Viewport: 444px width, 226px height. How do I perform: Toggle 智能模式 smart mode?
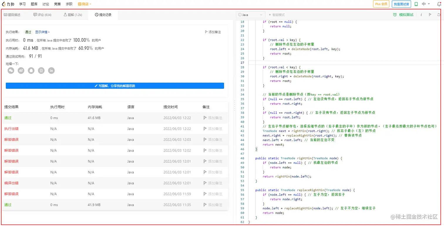pos(277,15)
